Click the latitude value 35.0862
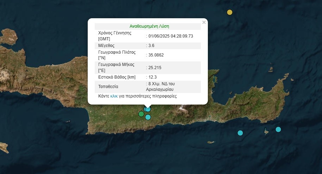Image resolution: width=322 pixels, height=174 pixels. click(156, 55)
